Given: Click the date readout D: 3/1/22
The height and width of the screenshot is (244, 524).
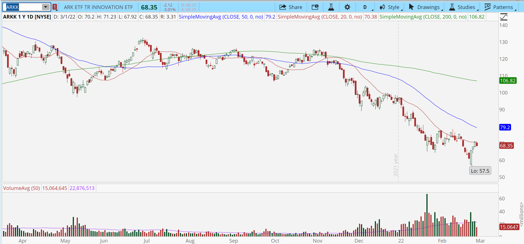Looking at the screenshot, I should click(64, 17).
